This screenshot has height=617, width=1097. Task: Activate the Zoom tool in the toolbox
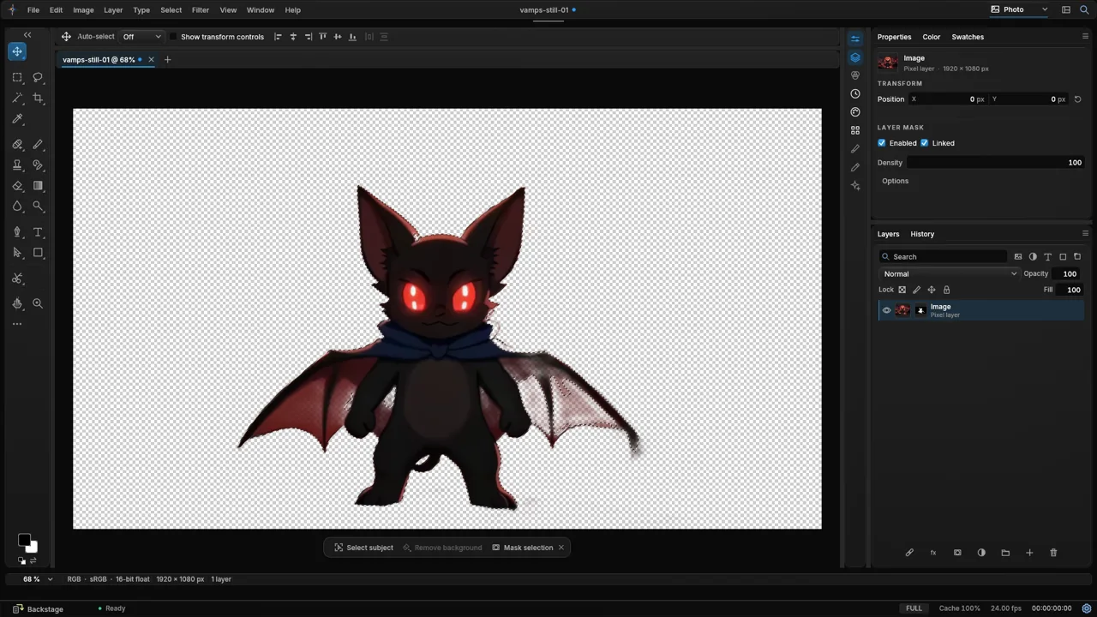[x=38, y=303]
